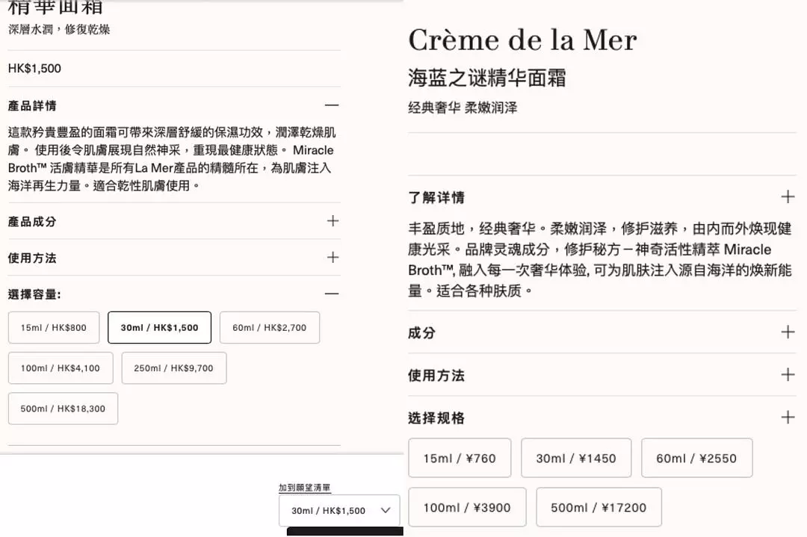Choose the 15ml / HK$800 size
The image size is (807, 537).
pyautogui.click(x=54, y=328)
